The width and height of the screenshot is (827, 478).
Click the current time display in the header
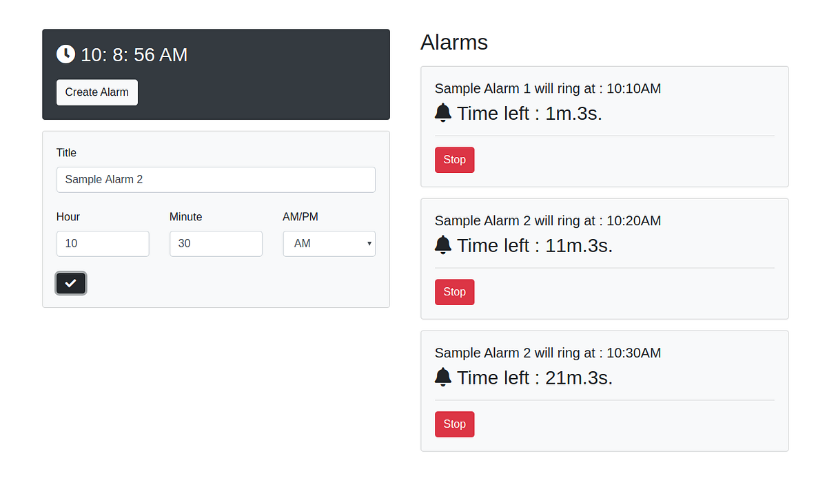coord(134,54)
